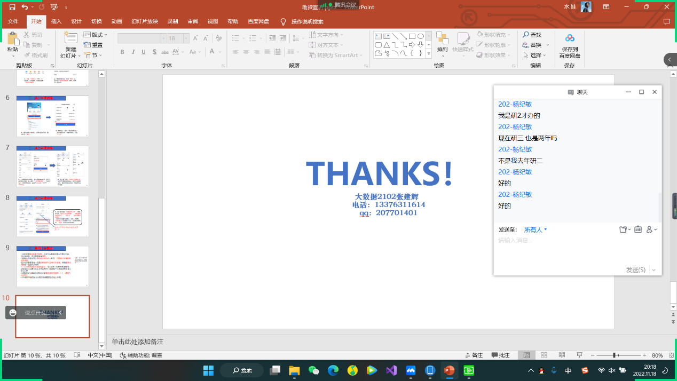
Task: Switch to the 动画 (Animations) tab
Action: [116, 21]
